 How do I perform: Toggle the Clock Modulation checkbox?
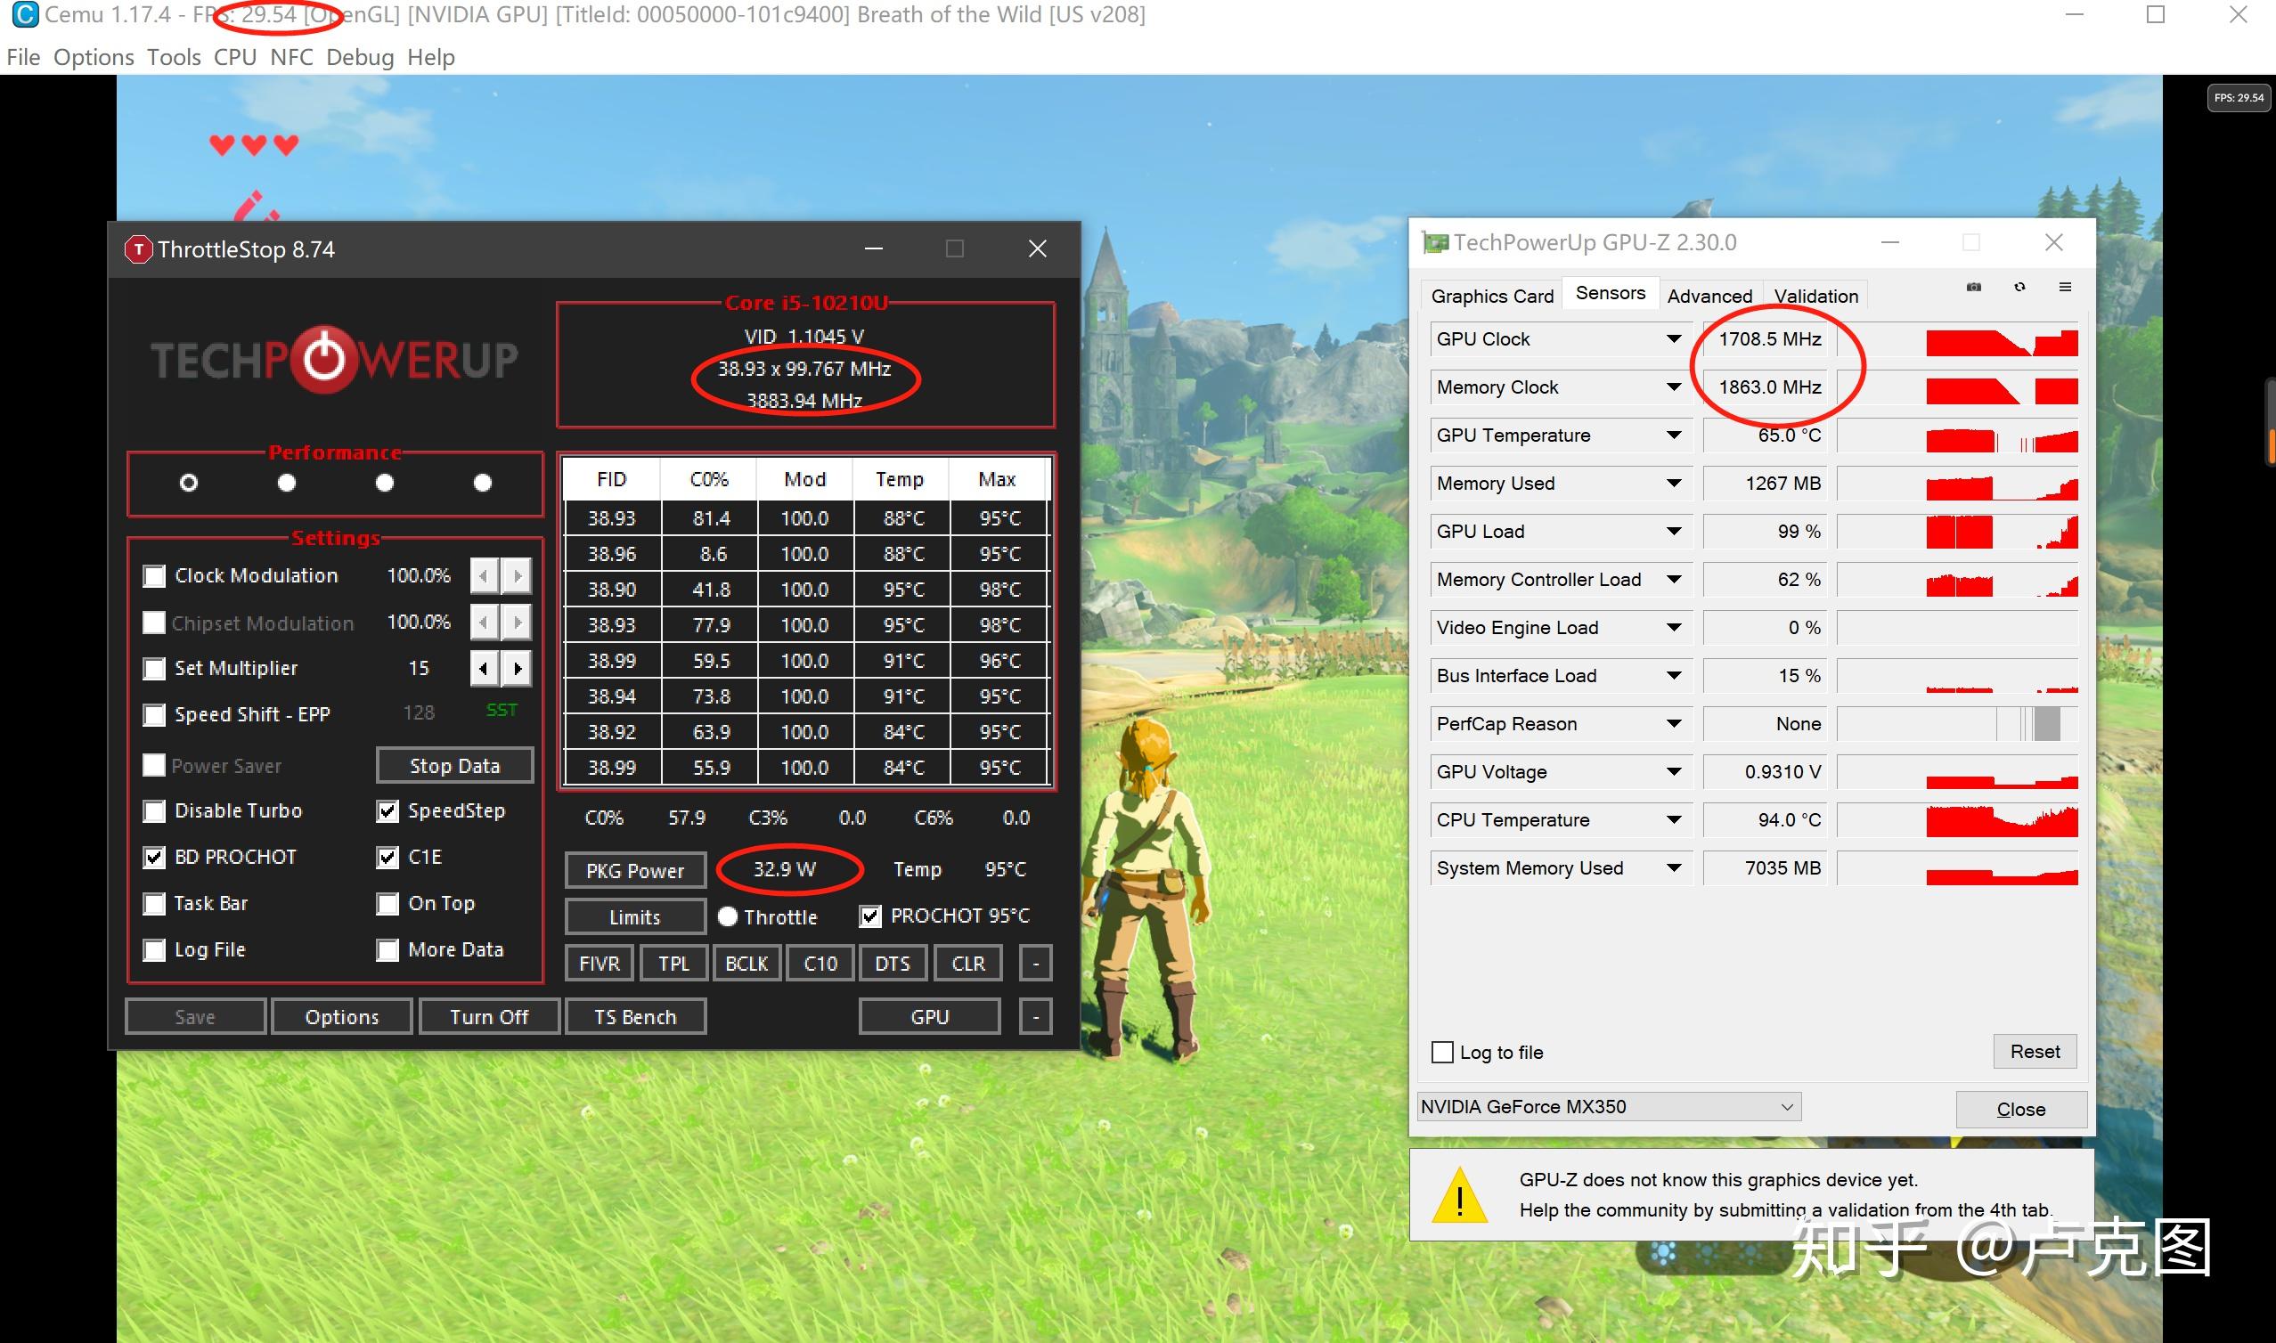155,576
